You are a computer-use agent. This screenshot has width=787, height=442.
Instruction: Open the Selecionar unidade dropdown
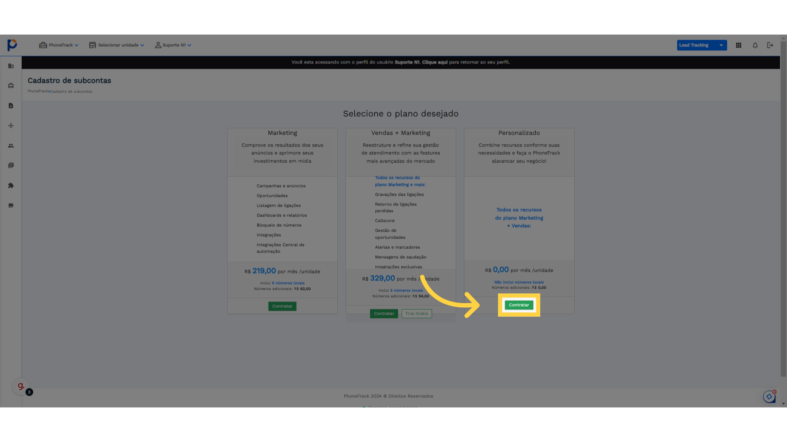[116, 45]
